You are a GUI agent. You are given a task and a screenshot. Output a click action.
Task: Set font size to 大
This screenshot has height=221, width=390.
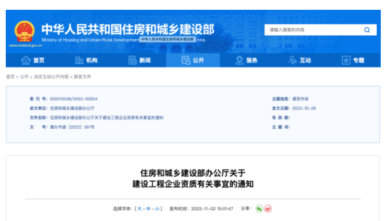[x=139, y=209]
